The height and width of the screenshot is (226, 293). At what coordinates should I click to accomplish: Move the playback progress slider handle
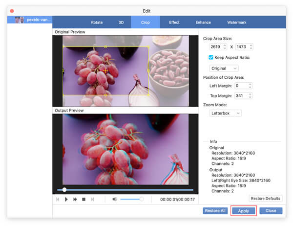pos(64,190)
